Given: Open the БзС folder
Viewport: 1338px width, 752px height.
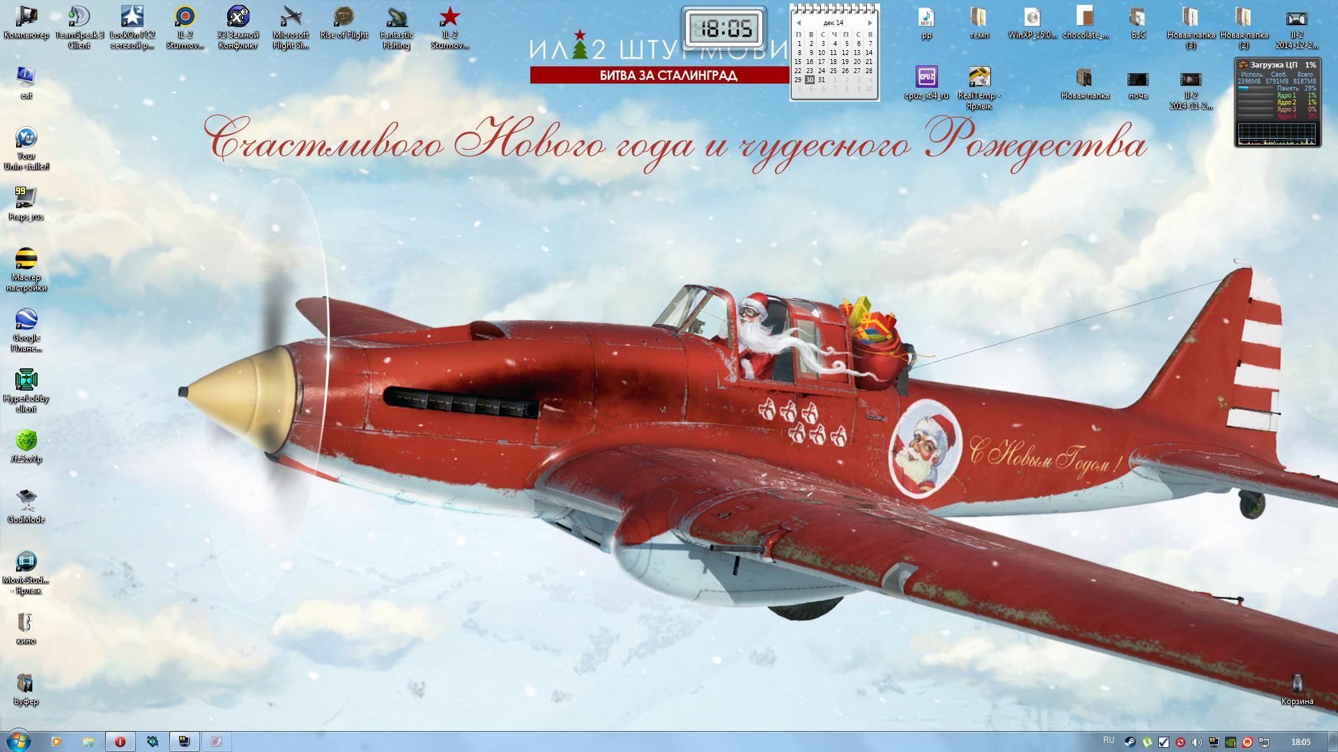Looking at the screenshot, I should pos(1138,22).
